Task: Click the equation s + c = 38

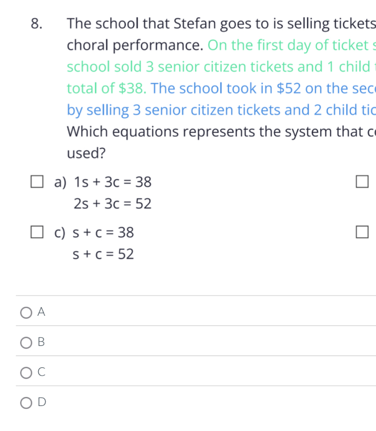Action: pyautogui.click(x=103, y=232)
